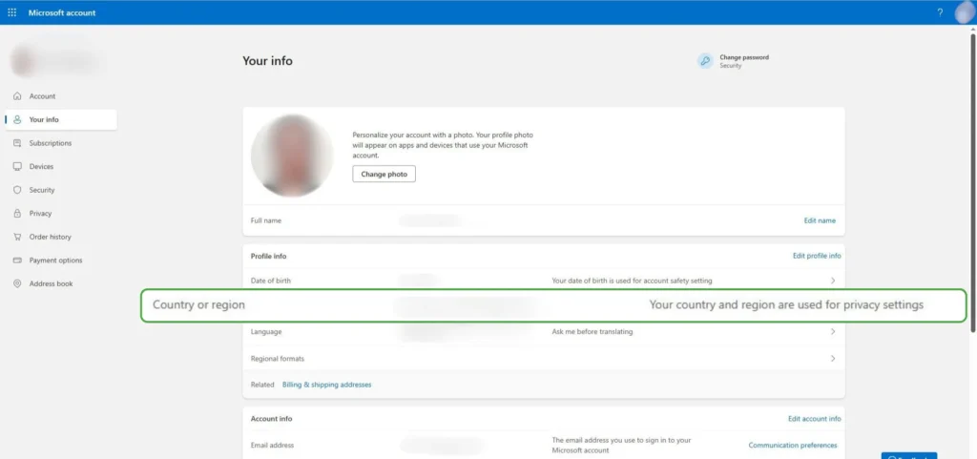
Task: Click the Edit name link
Action: click(820, 220)
